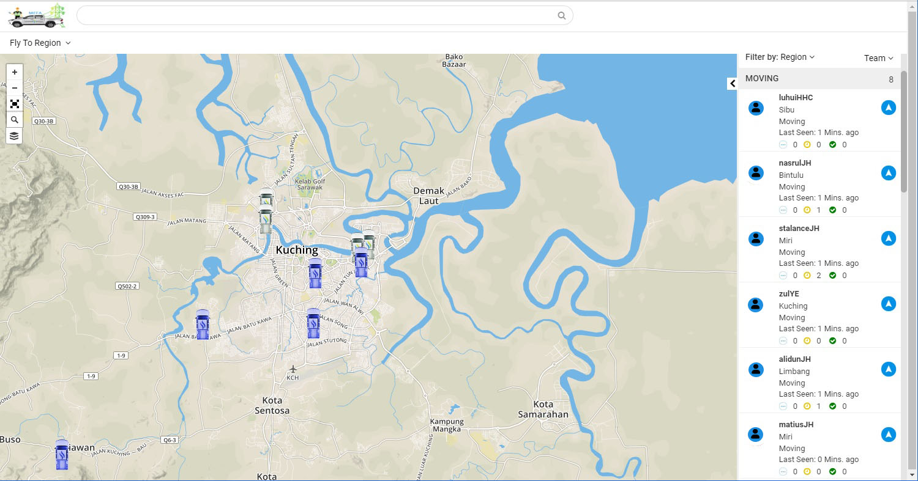Click the top search input field
Image resolution: width=918 pixels, height=481 pixels.
click(318, 16)
